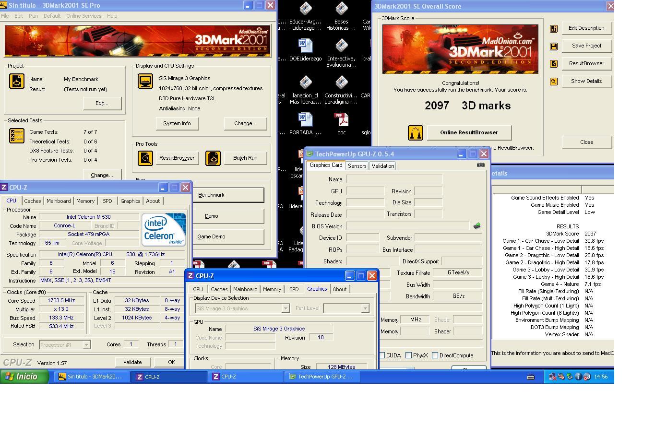The image size is (655, 425).
Task: Open the Help menu in 3DMark
Action: point(112,16)
